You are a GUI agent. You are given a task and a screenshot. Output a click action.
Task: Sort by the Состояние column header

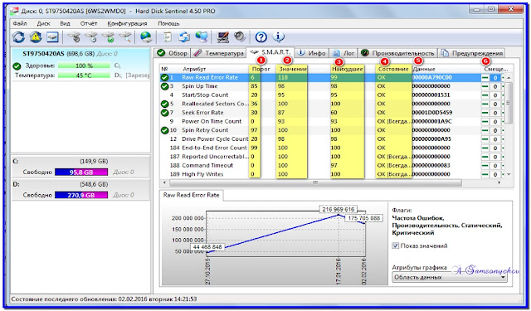[393, 69]
